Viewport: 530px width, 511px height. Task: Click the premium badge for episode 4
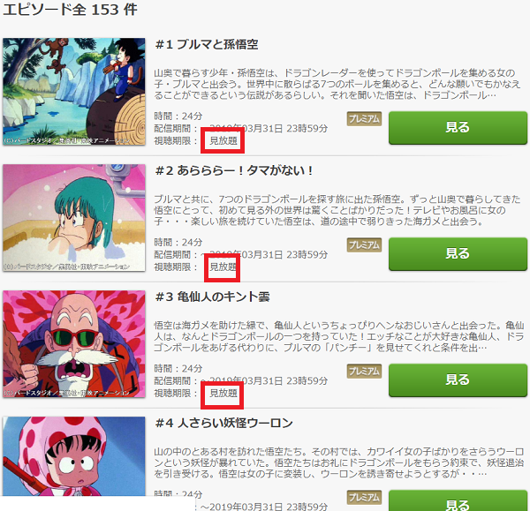click(x=364, y=497)
